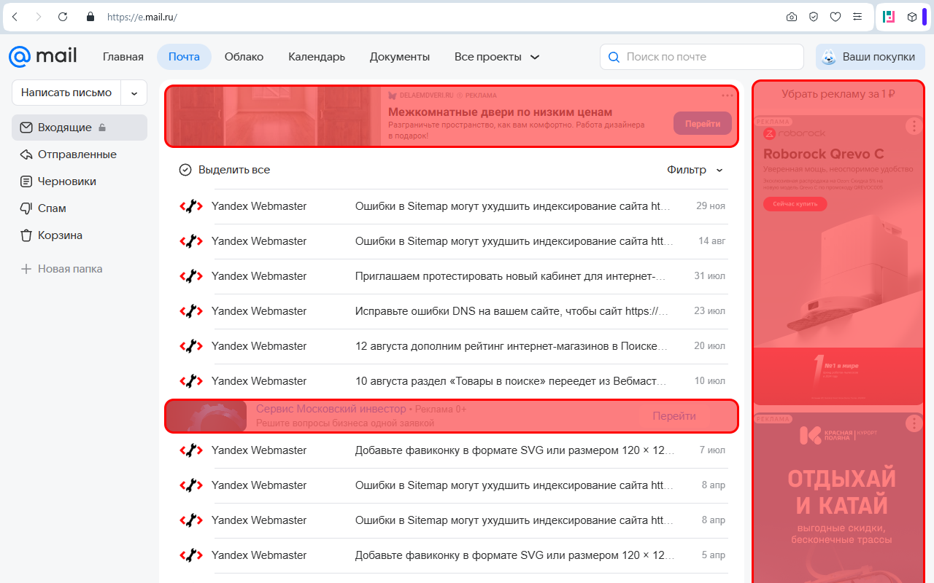This screenshot has width=934, height=583.
Task: Check the Выделить все select-all circle
Action: pos(185,170)
